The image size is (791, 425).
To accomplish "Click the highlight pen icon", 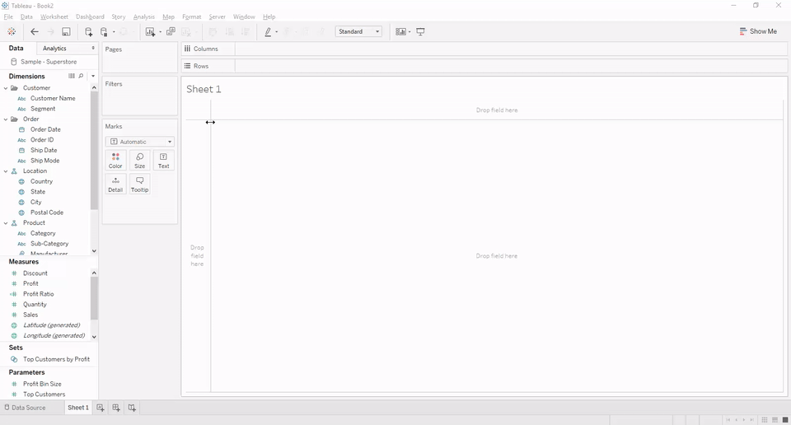I will point(268,32).
